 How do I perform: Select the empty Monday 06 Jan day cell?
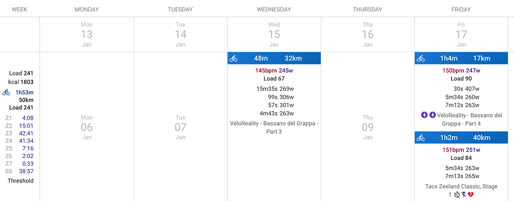(86, 127)
